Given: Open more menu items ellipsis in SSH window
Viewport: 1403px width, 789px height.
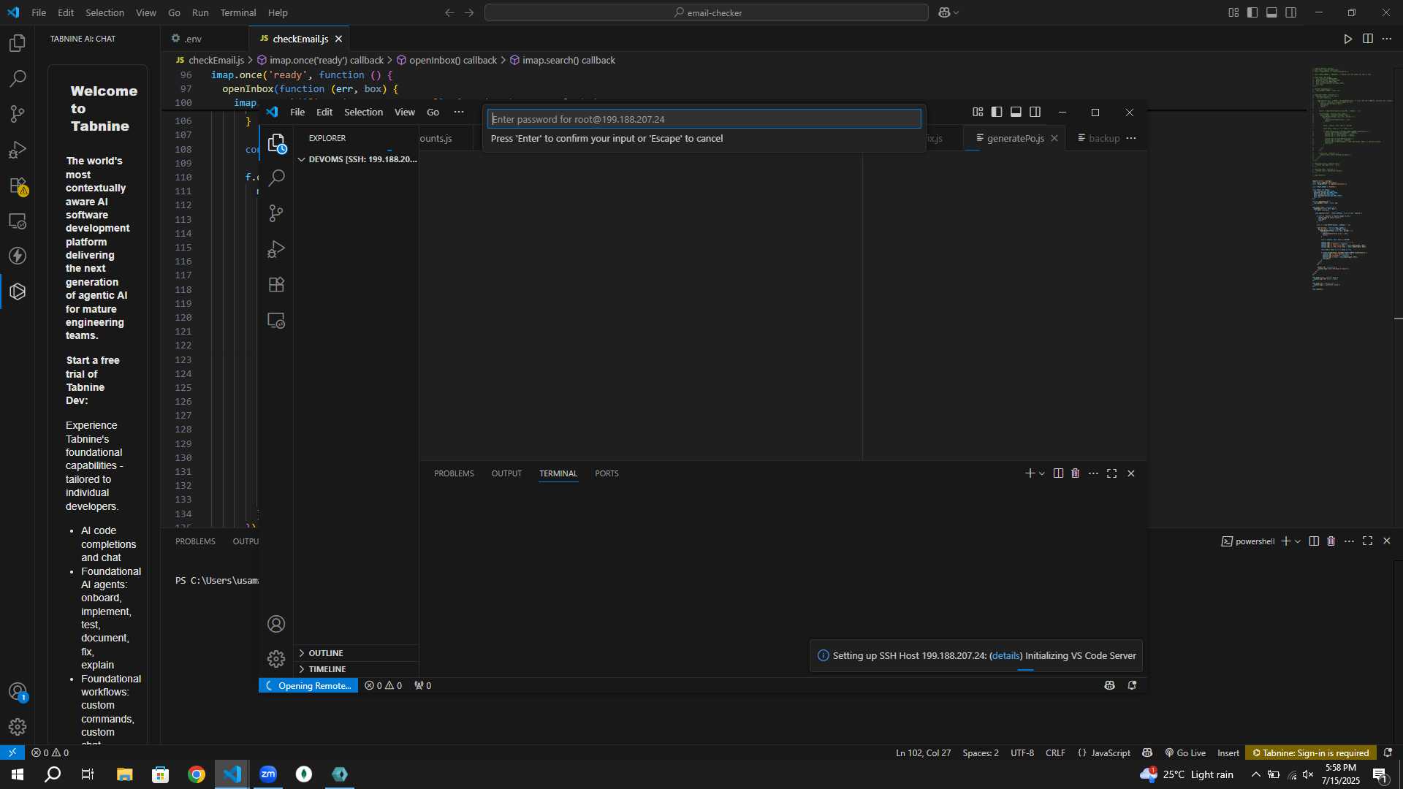Looking at the screenshot, I should 459,112.
